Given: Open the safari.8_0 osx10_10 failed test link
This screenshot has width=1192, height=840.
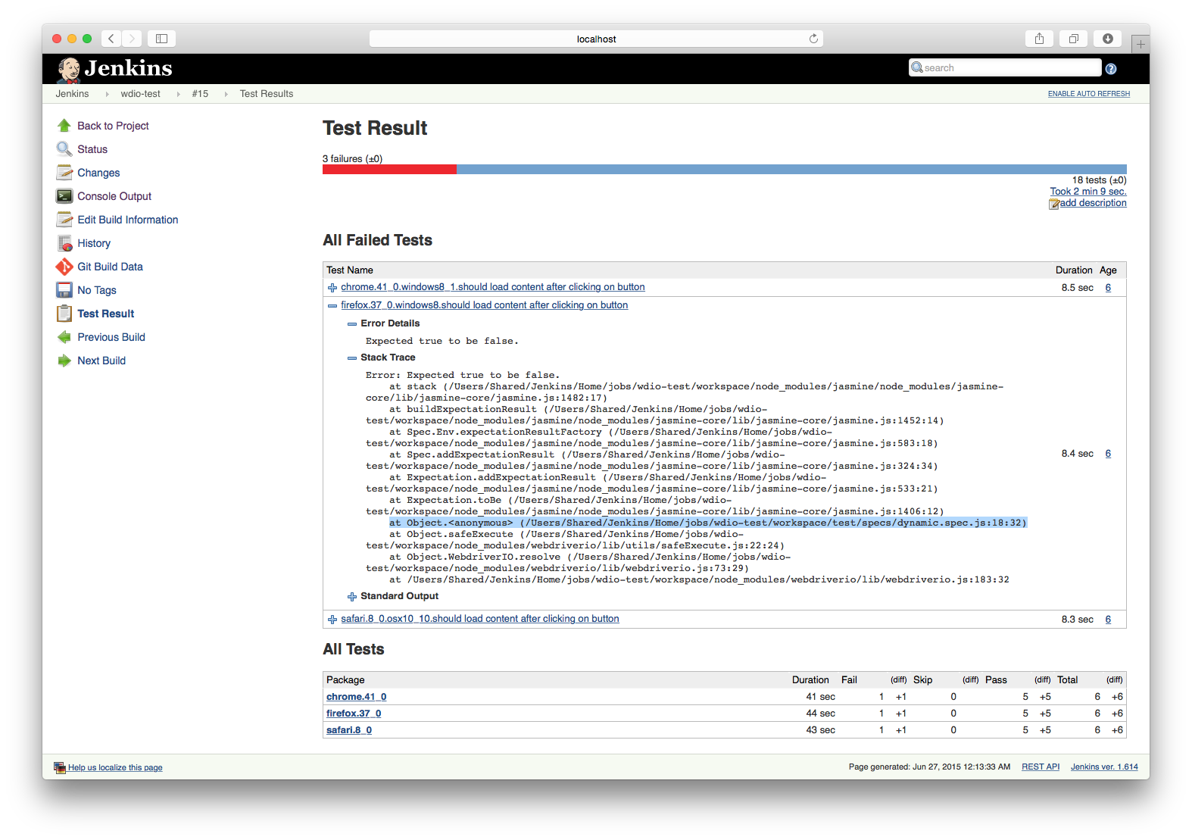Looking at the screenshot, I should point(480,619).
